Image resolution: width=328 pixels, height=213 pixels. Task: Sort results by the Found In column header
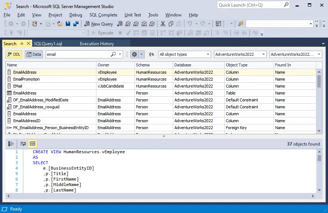[295, 65]
